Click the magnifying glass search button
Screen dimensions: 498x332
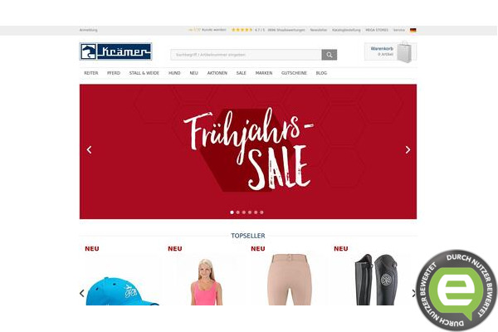(x=330, y=55)
